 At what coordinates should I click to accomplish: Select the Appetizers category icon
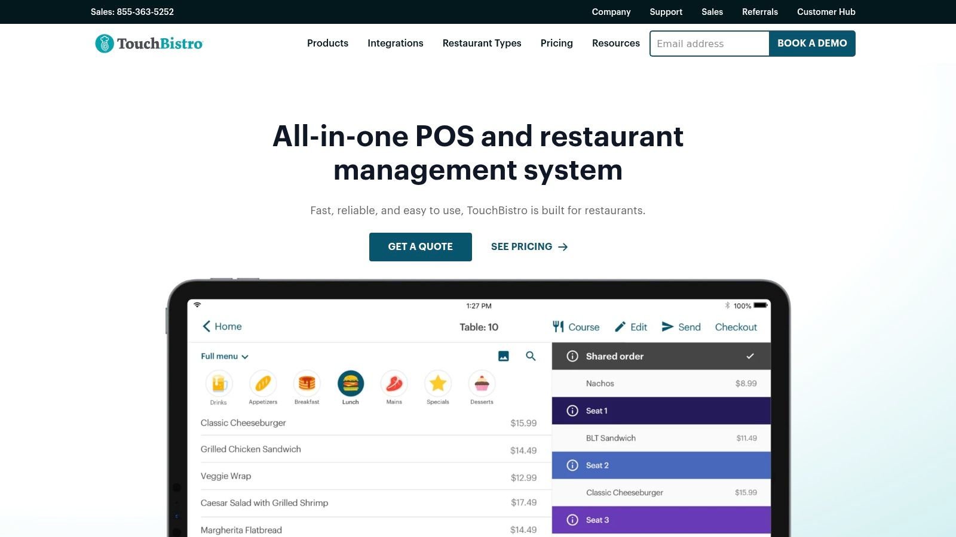(263, 384)
